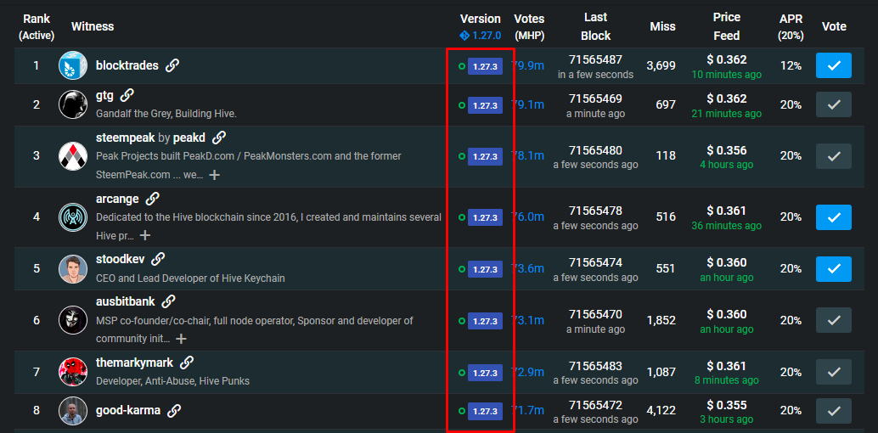Click the ausbitbank avatar image
The height and width of the screenshot is (433, 878).
tap(73, 320)
